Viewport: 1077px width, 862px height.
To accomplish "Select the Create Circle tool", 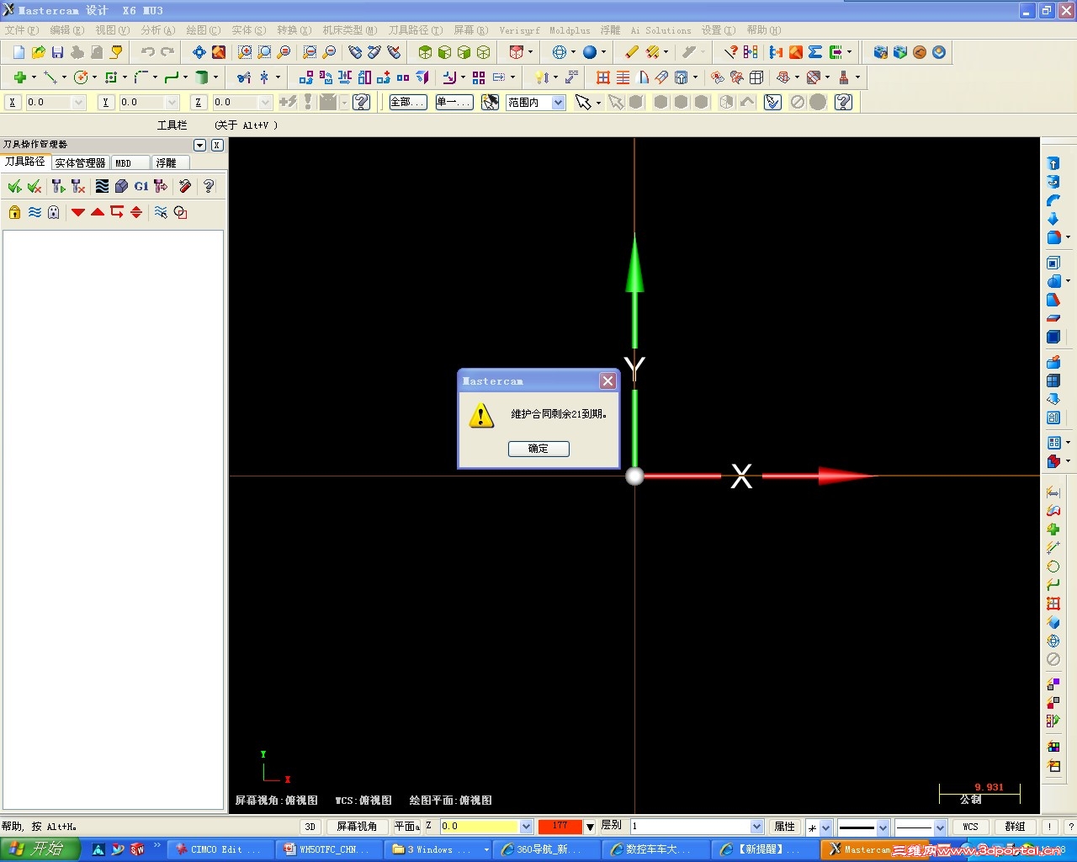I will pos(81,77).
